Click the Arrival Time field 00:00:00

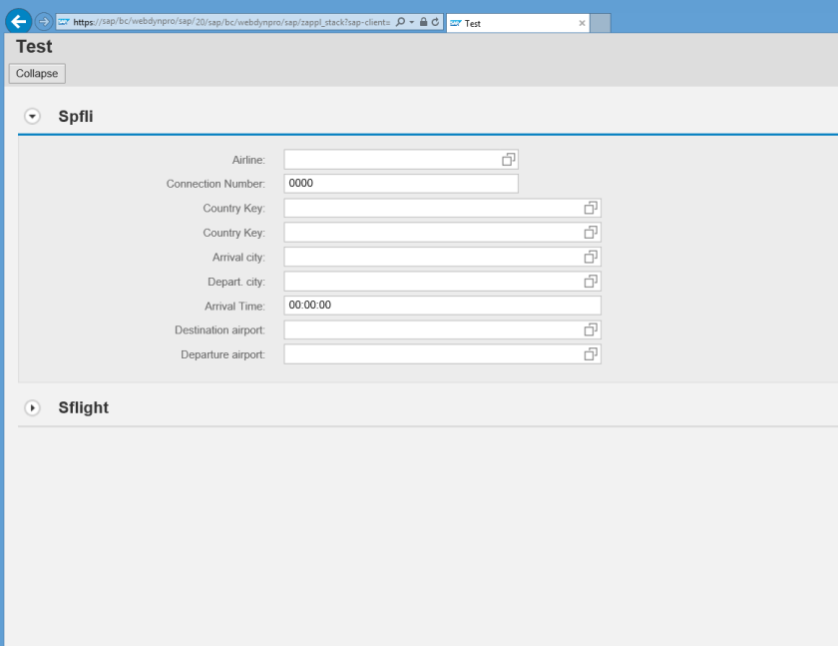pos(443,306)
